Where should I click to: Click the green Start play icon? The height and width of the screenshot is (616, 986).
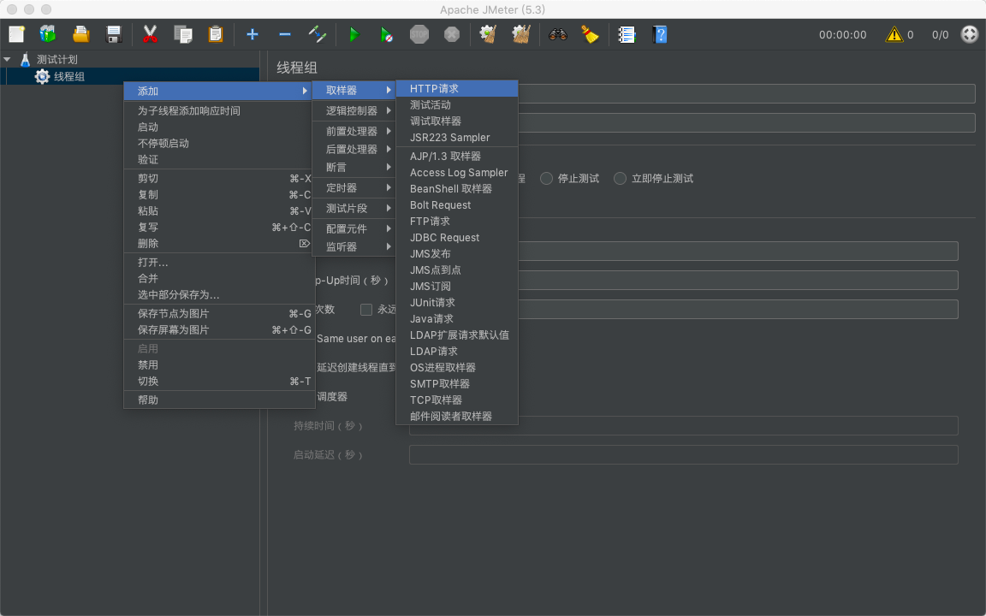point(354,34)
